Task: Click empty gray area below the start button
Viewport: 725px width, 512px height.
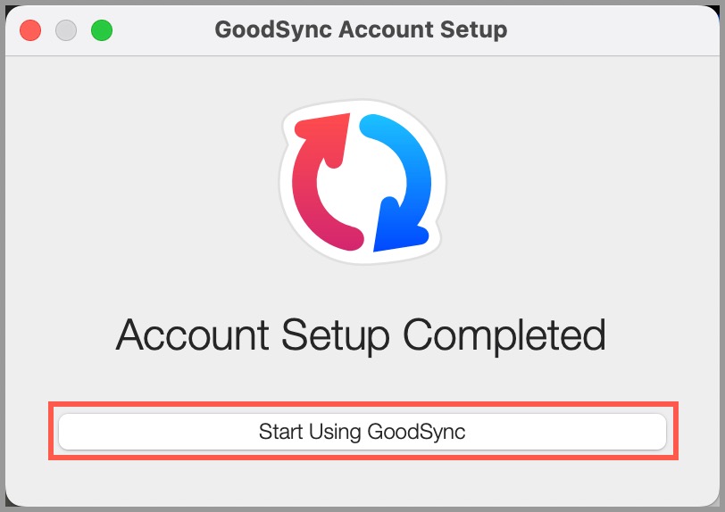Action: click(x=362, y=482)
